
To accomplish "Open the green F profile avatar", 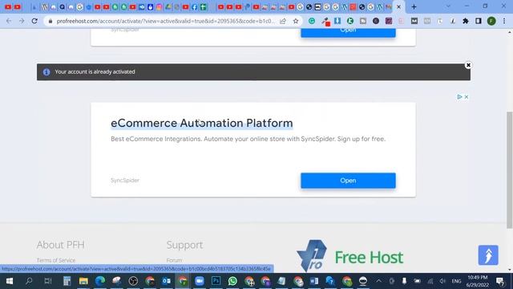I will click(x=491, y=21).
